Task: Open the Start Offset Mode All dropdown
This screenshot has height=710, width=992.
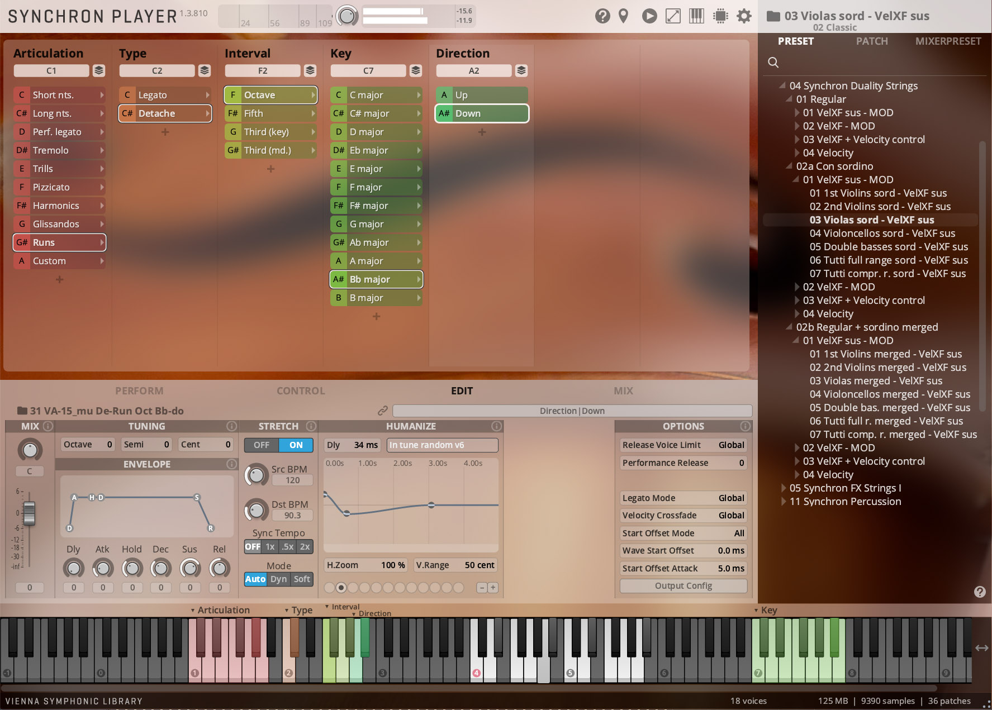Action: [x=683, y=533]
